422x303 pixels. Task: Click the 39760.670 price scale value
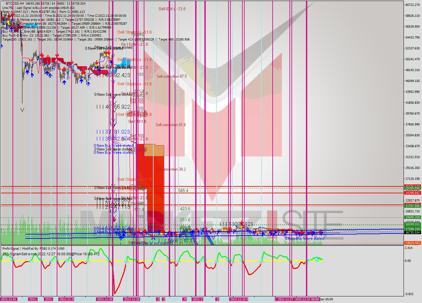[412, 113]
